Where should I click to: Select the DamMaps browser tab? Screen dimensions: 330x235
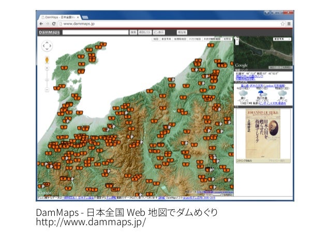tap(59, 17)
